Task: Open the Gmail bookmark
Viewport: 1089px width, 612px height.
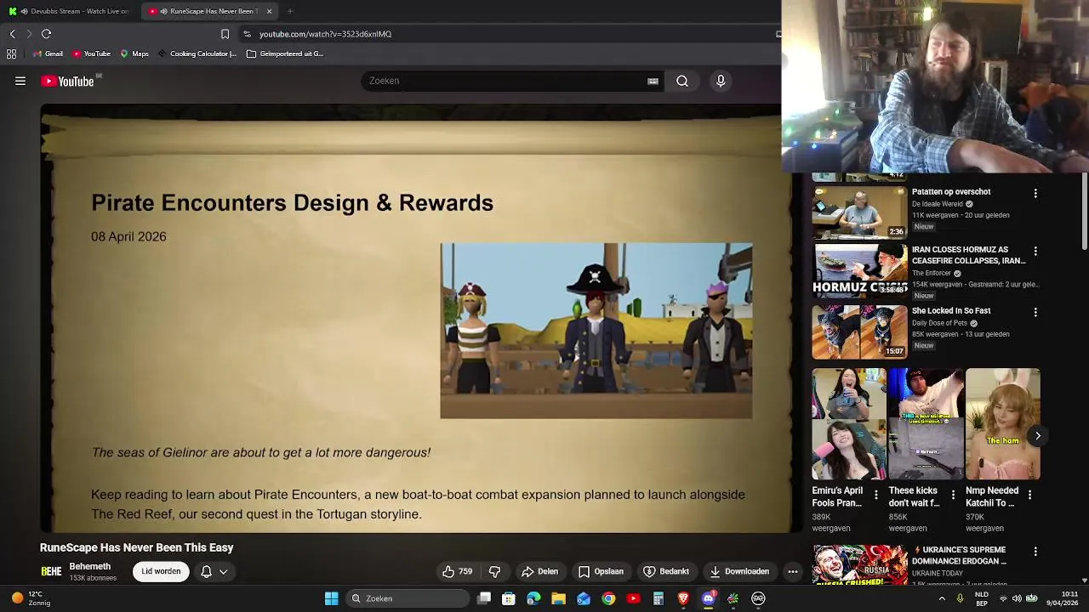Action: pyautogui.click(x=48, y=54)
